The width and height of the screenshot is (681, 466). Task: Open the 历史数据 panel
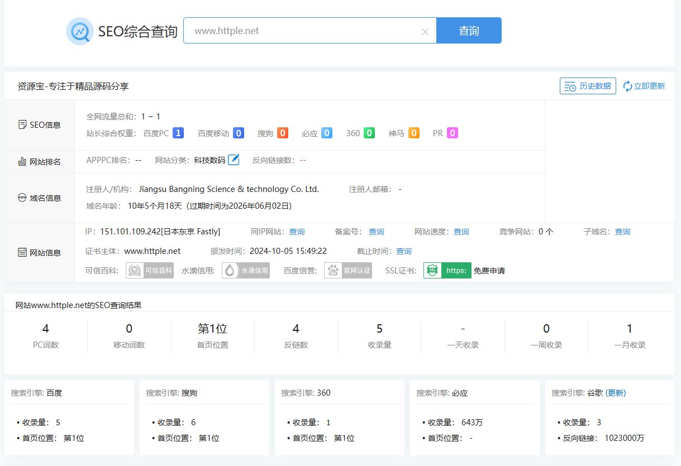coord(587,85)
